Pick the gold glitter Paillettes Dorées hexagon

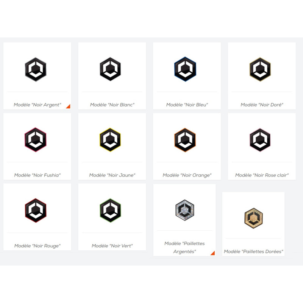click(254, 218)
